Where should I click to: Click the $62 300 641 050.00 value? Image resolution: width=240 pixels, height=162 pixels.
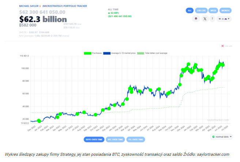(42, 12)
